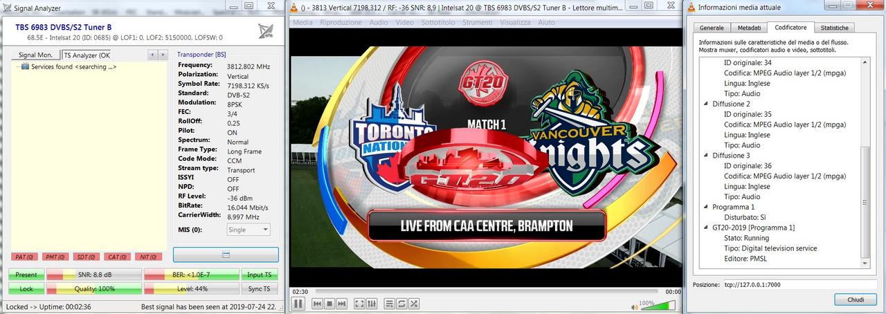Skip to next media in VLC

341,304
